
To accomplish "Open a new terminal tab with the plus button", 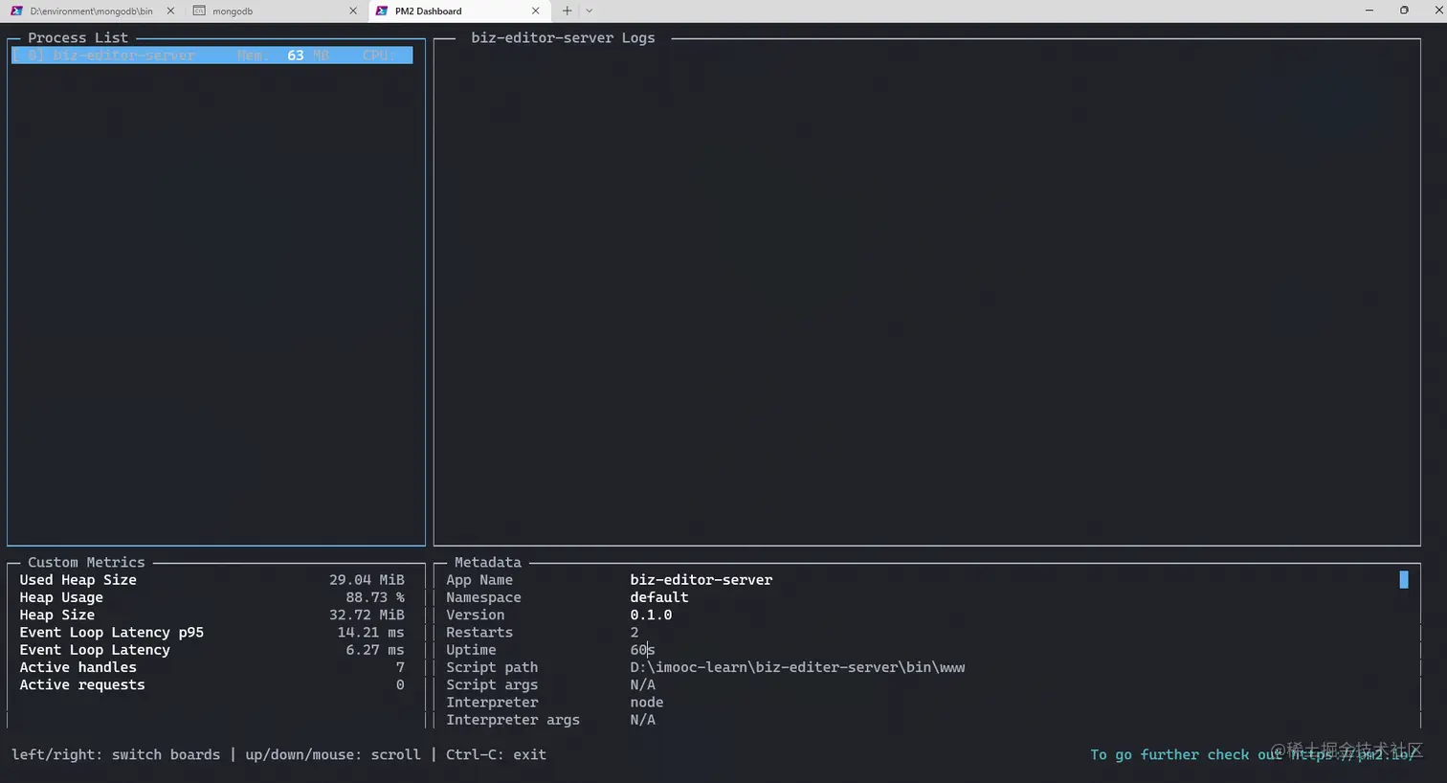I will 567,11.
